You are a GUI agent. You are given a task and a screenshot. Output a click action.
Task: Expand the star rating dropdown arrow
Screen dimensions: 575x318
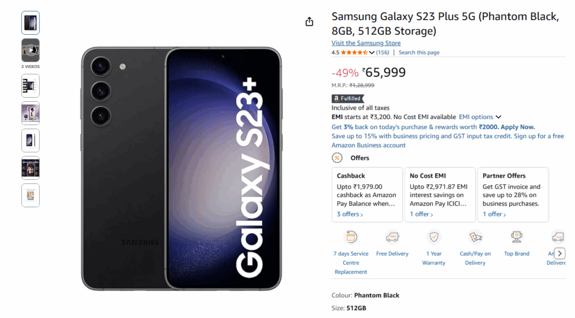pyautogui.click(x=372, y=52)
